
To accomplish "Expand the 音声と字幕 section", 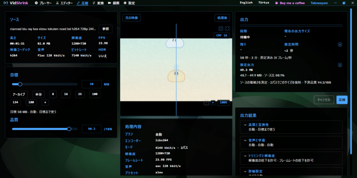I will 291,142.
